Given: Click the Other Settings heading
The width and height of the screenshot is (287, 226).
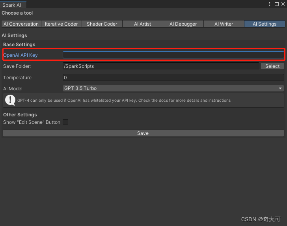Looking at the screenshot, I should [x=20, y=115].
